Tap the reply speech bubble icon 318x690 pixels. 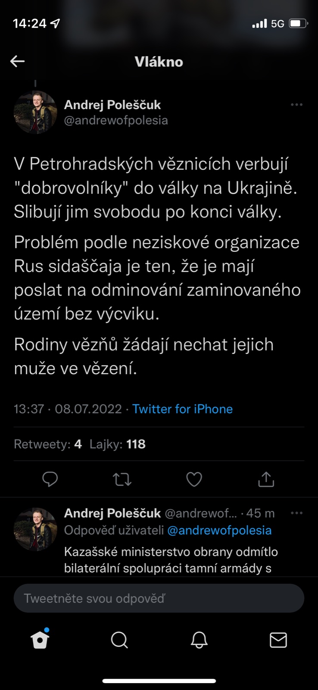point(50,479)
